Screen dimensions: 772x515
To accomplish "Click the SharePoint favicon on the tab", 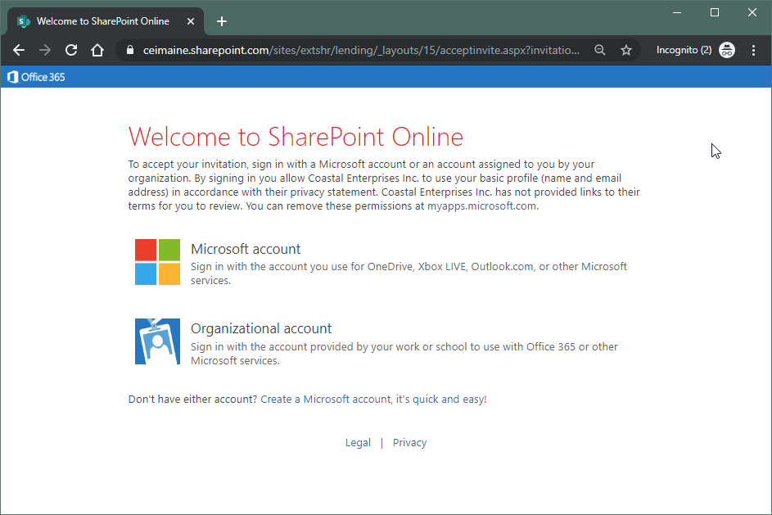I will (23, 21).
